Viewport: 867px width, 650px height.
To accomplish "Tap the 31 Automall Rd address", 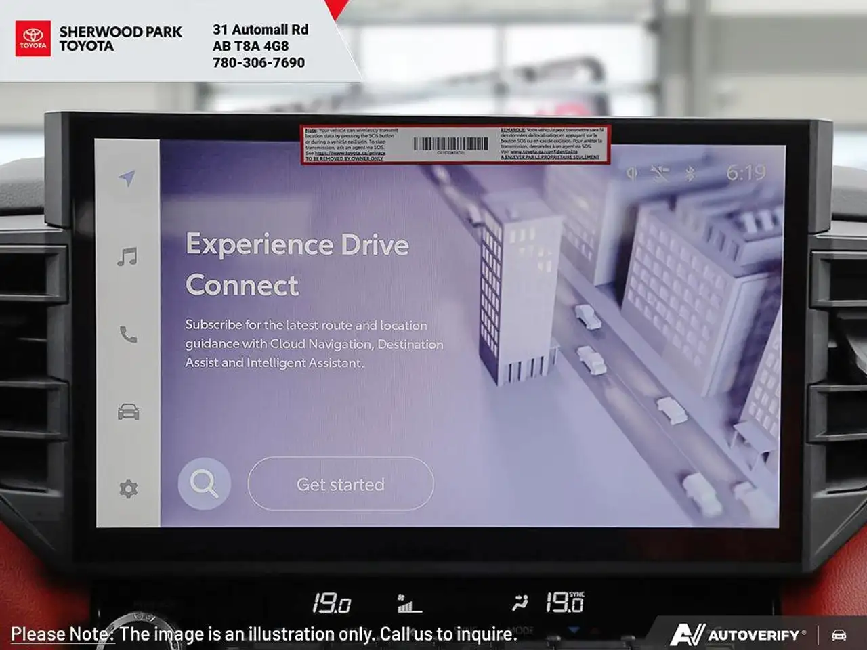I will click(x=260, y=30).
